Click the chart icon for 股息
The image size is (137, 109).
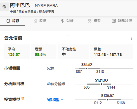pos(35,21)
